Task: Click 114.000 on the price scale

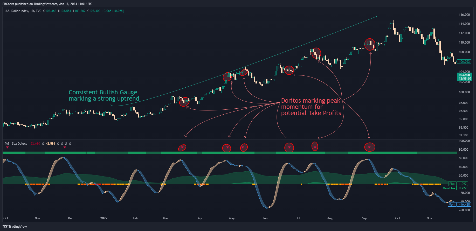Action: [464, 24]
